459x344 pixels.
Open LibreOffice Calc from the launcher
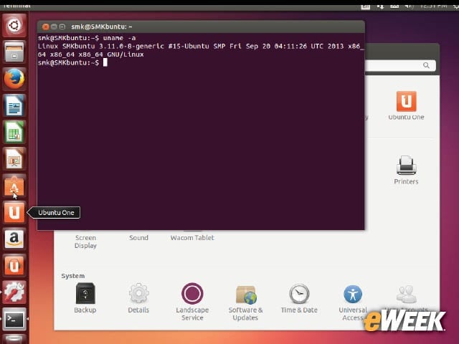[x=14, y=132]
